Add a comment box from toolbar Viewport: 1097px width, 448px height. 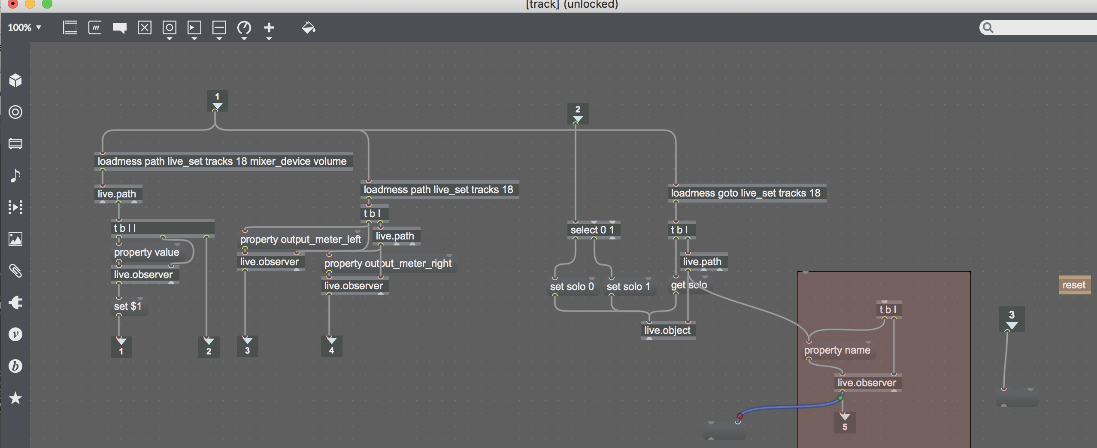(120, 28)
